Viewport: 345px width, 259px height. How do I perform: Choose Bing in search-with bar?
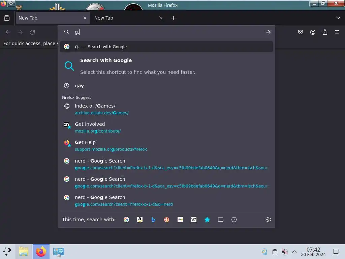click(x=153, y=220)
